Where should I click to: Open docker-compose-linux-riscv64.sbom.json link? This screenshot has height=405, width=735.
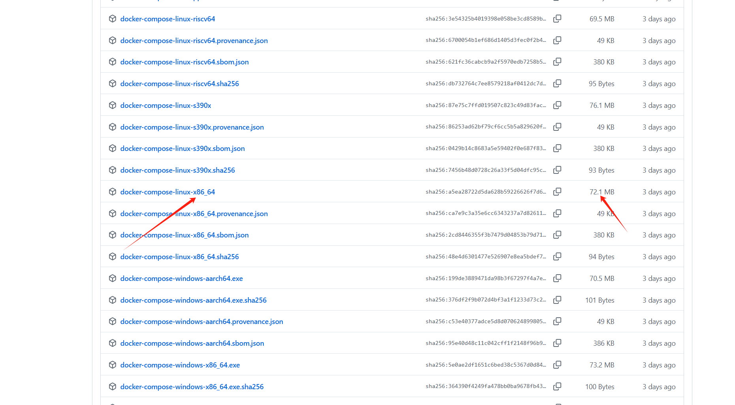[x=184, y=62]
